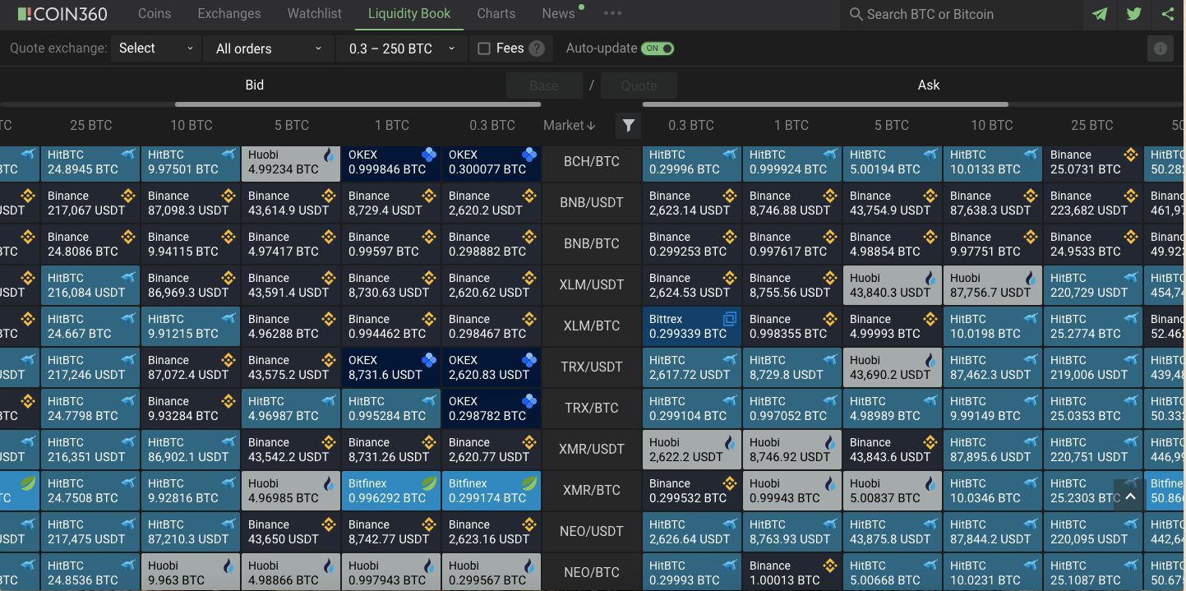This screenshot has height=591, width=1186.
Task: Click Bitfinex leaf icon on 0.299174 BTC cell
Action: [529, 483]
